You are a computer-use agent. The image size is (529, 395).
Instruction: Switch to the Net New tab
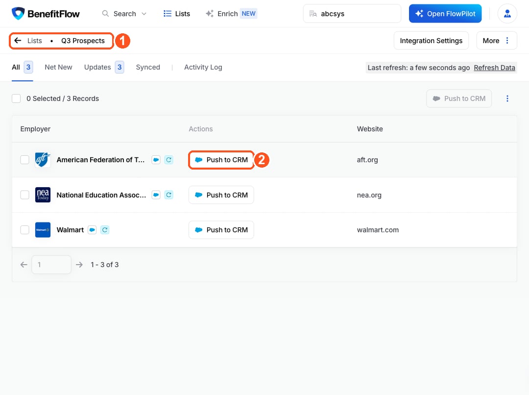pos(58,67)
